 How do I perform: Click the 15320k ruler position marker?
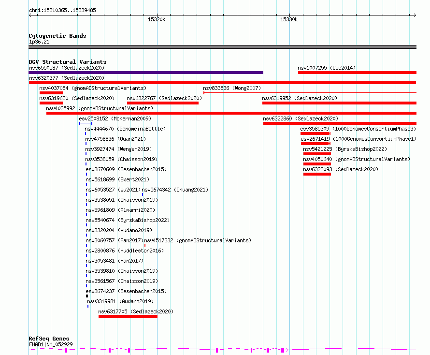pyautogui.click(x=157, y=19)
